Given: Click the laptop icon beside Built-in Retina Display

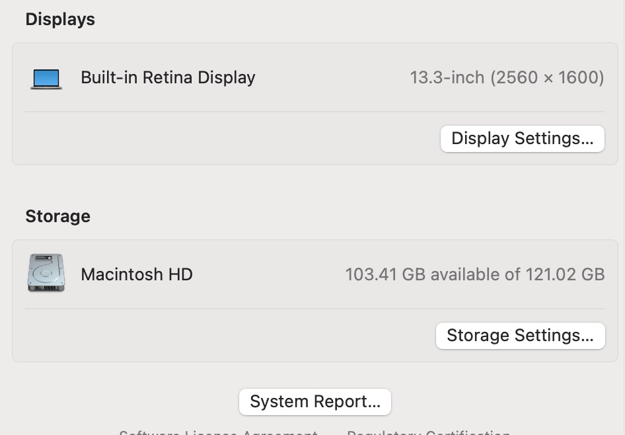Looking at the screenshot, I should point(46,77).
